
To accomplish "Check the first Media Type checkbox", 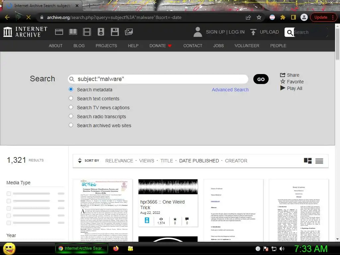I will (9, 194).
